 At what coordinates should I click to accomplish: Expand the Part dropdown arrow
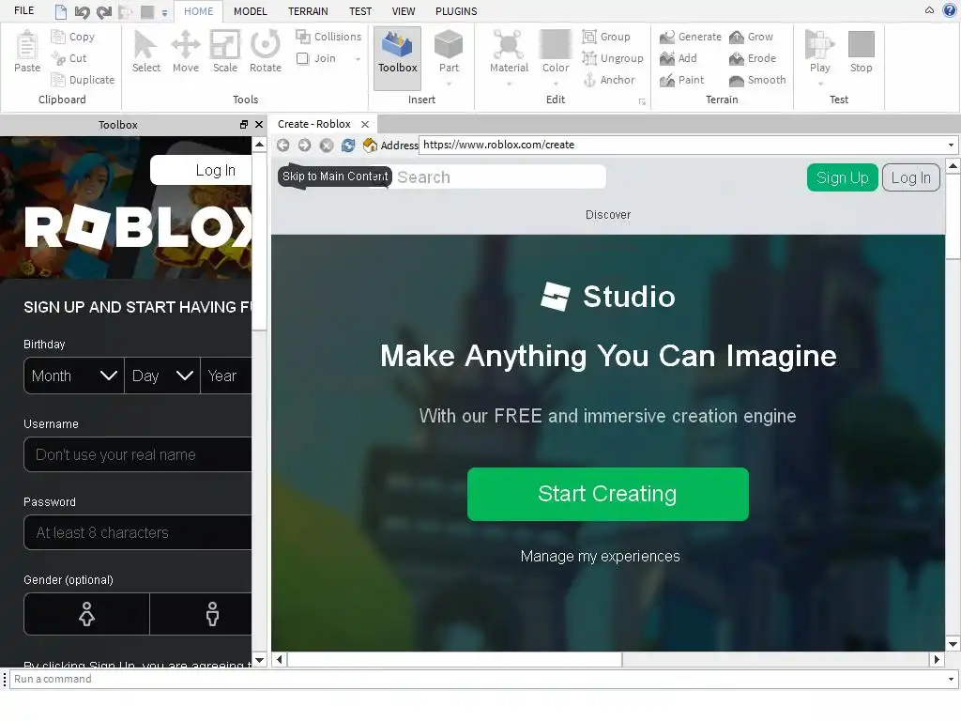pyautogui.click(x=449, y=84)
